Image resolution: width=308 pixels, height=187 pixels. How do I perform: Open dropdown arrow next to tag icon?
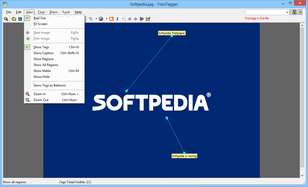coord(96,19)
